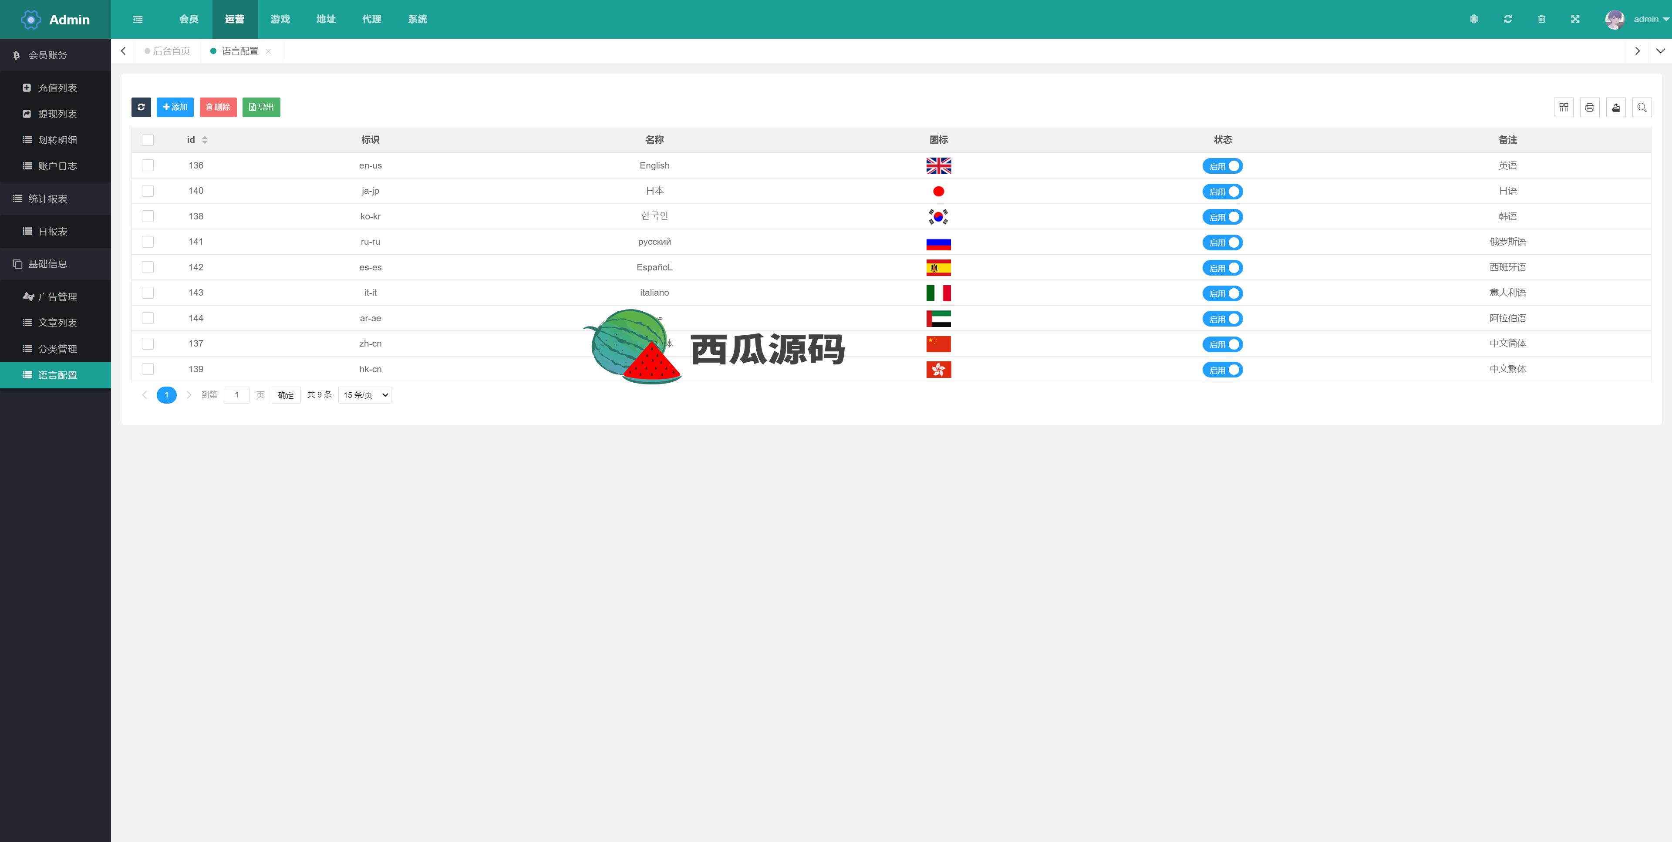Viewport: 1672px width, 842px height.
Task: Open column filter grid icon
Action: (x=1564, y=107)
